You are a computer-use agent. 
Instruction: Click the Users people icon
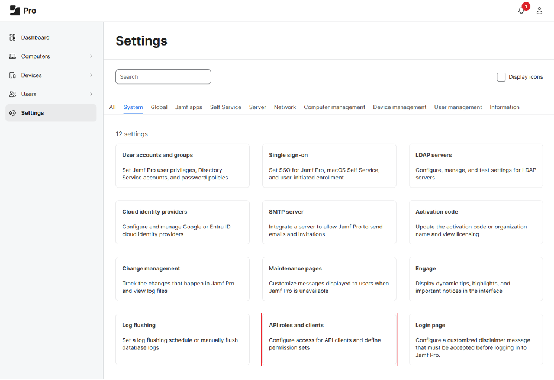click(12, 94)
